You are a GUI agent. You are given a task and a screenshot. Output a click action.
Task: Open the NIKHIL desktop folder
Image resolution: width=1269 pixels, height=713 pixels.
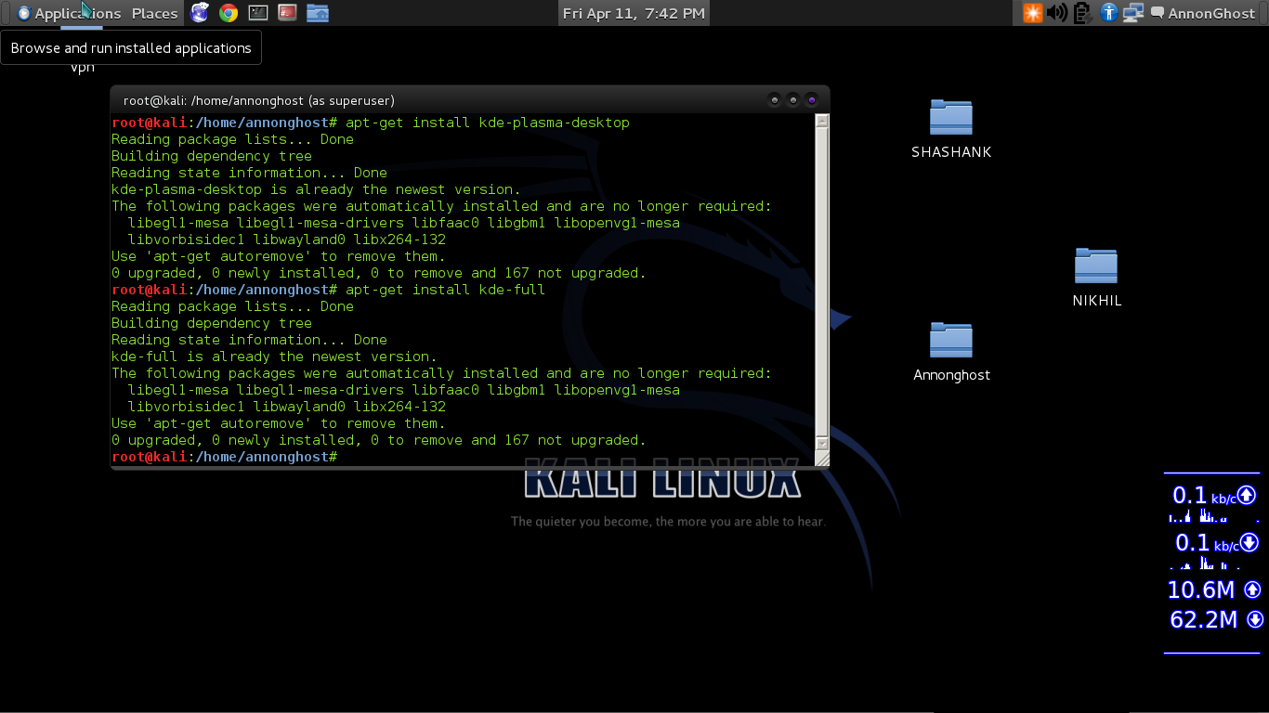(1096, 277)
